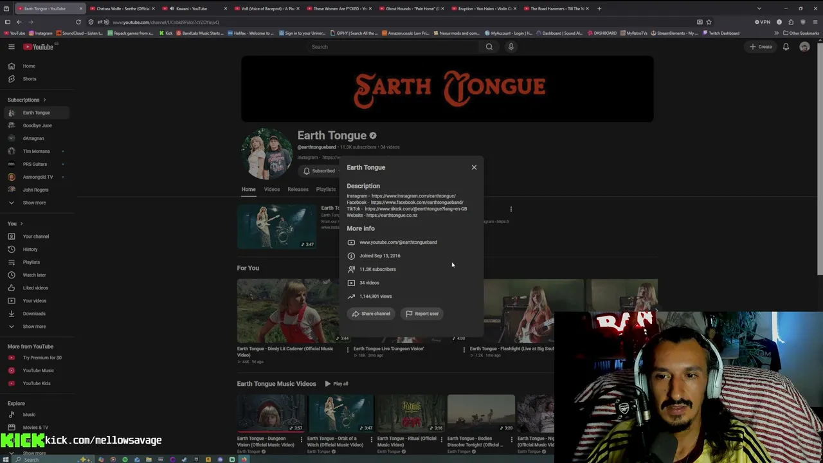Open the Earth Tongue channel avatar

(266, 154)
